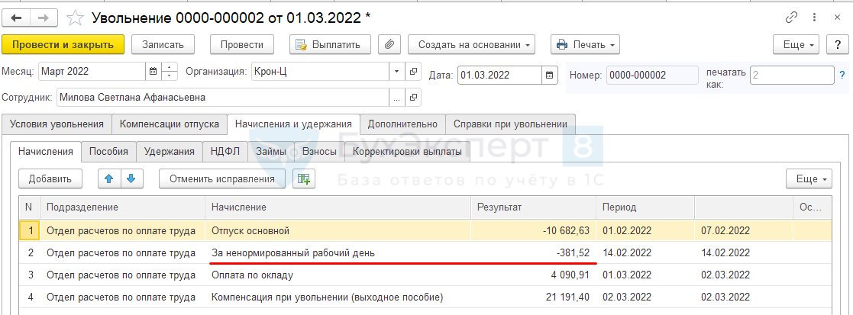Open the НДФЛ sub-tab
The image size is (853, 315).
click(225, 151)
